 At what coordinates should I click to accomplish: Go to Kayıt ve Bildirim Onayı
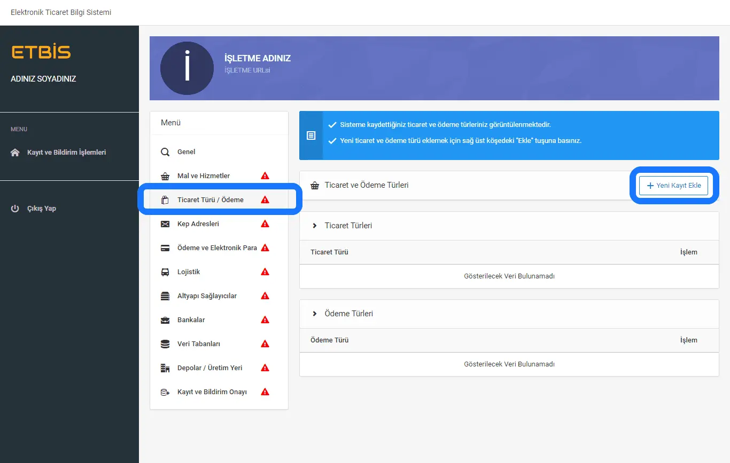[212, 392]
